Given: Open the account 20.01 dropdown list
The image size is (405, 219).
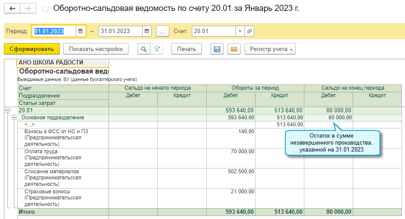Looking at the screenshot, I should 240,31.
